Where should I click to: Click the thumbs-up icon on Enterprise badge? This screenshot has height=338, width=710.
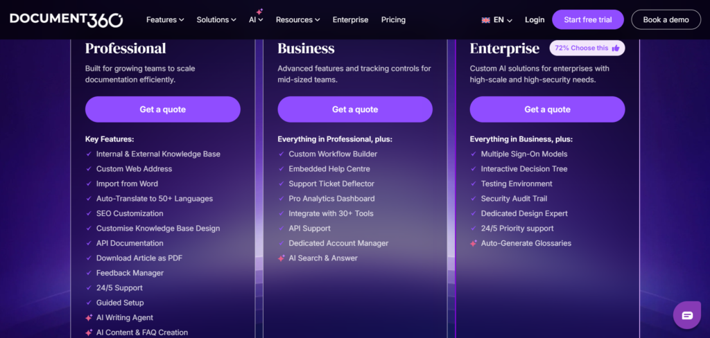[616, 48]
